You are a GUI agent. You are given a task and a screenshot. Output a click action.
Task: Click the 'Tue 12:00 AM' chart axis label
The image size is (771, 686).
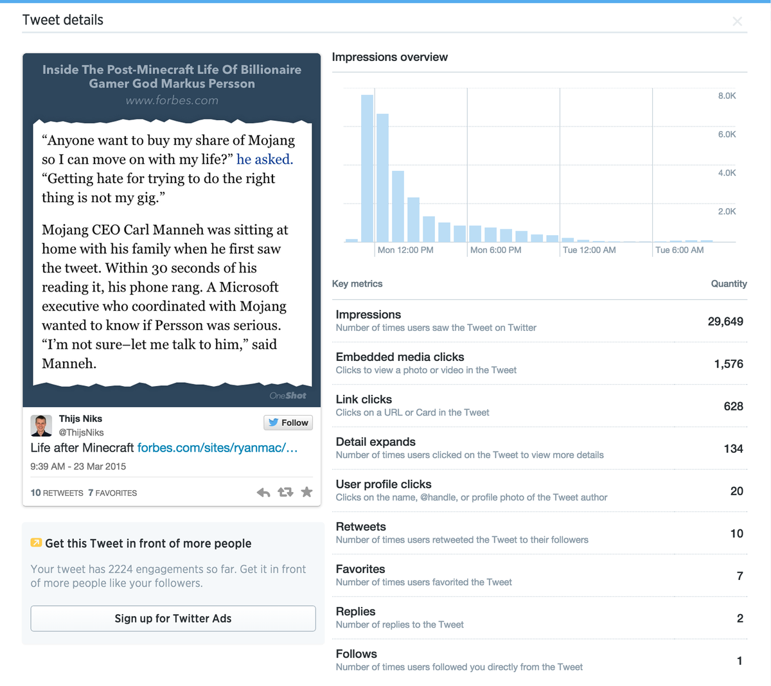[589, 250]
